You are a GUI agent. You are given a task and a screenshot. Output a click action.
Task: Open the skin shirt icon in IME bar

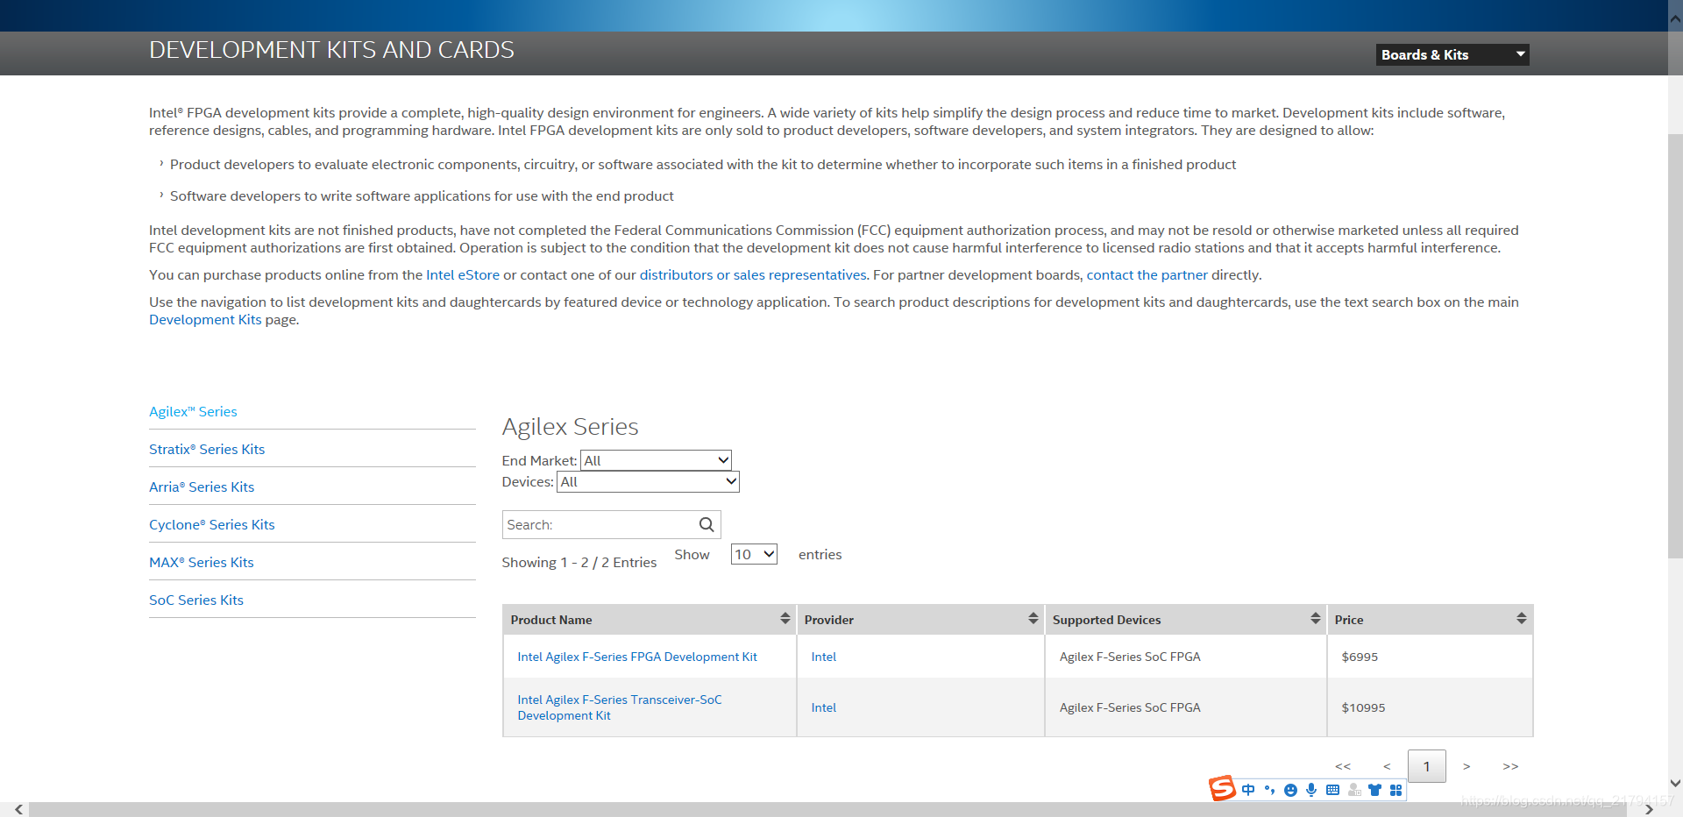[x=1374, y=790]
